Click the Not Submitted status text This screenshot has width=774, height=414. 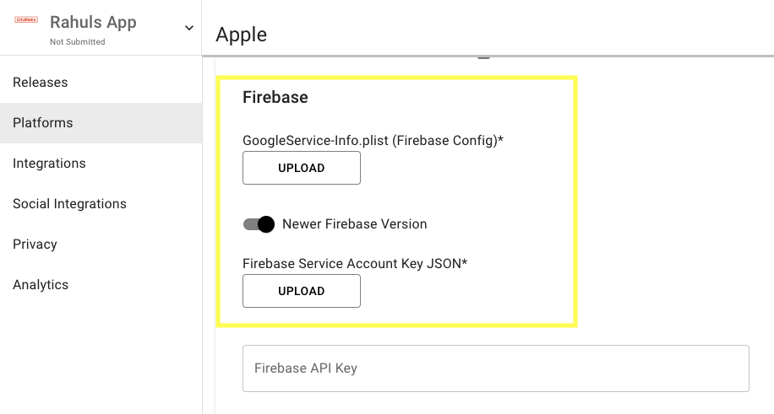pyautogui.click(x=78, y=42)
